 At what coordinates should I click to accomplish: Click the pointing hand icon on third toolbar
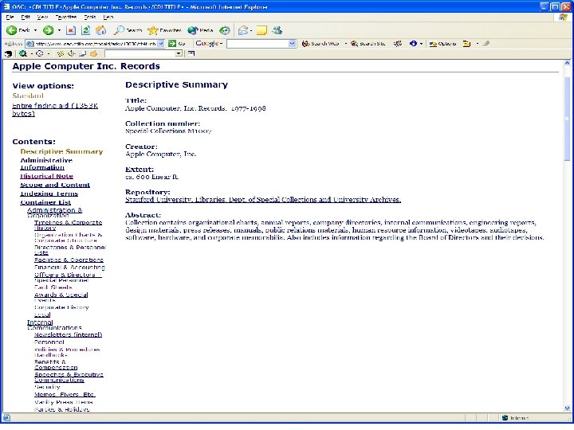click(x=94, y=54)
